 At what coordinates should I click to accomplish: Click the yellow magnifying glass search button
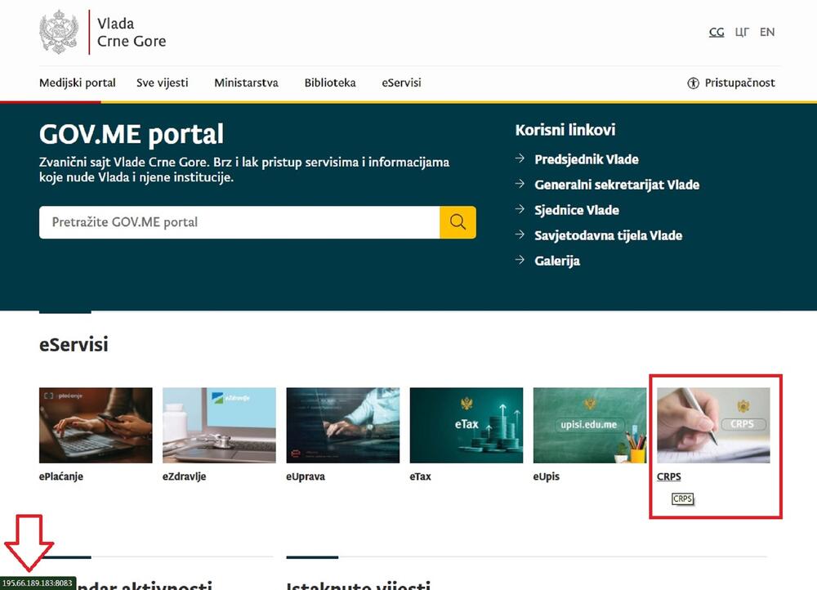tap(458, 222)
